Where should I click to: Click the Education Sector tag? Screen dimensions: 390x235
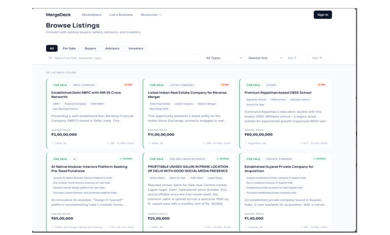coord(300,99)
